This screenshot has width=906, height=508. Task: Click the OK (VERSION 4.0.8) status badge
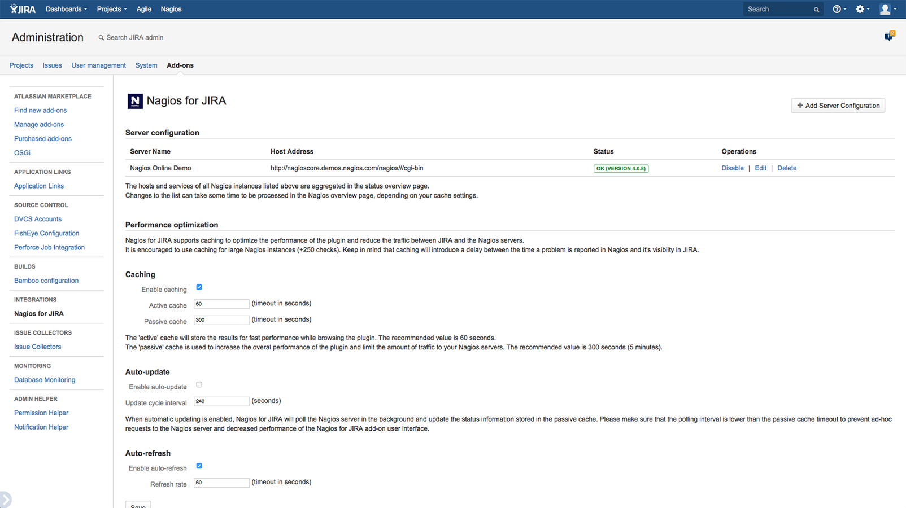(x=621, y=169)
